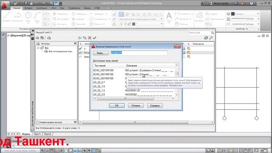
Task: Click the search binoculars icon in title bar
Action: 206,3
